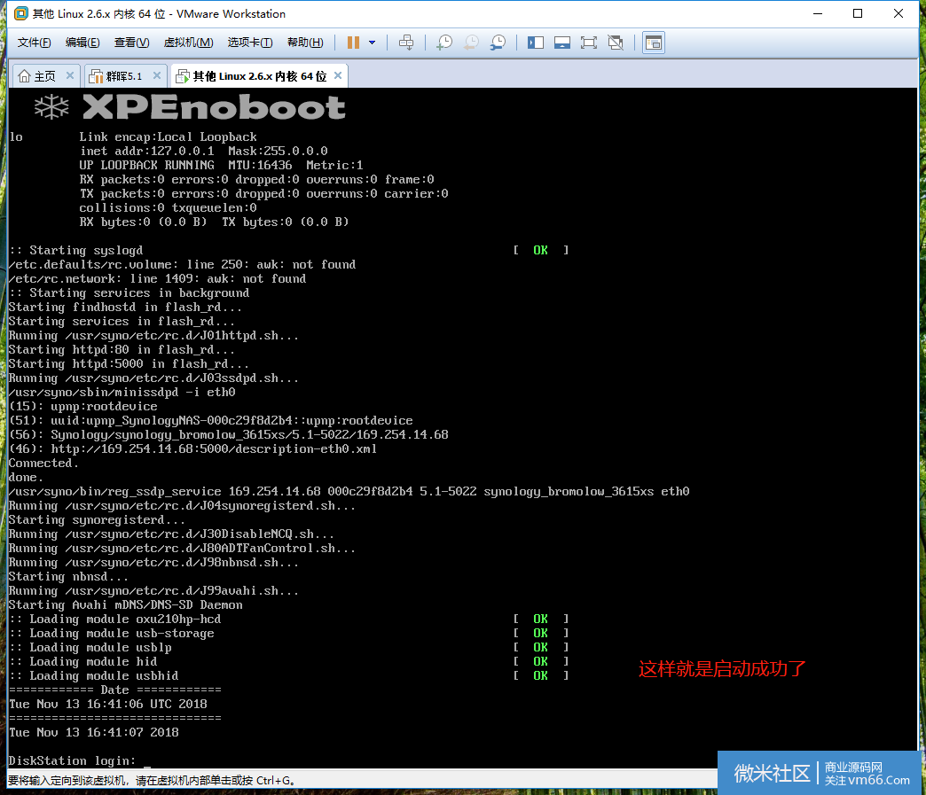Click the 'Starting Avahi mDNS/DNS-SD Daemon' line
This screenshot has width=926, height=795.
coord(125,605)
